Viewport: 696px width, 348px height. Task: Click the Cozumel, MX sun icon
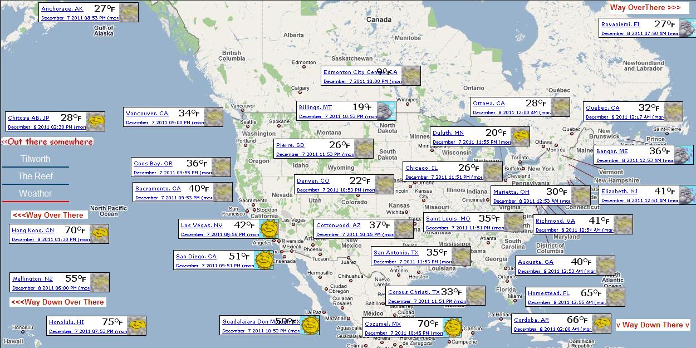click(x=452, y=327)
